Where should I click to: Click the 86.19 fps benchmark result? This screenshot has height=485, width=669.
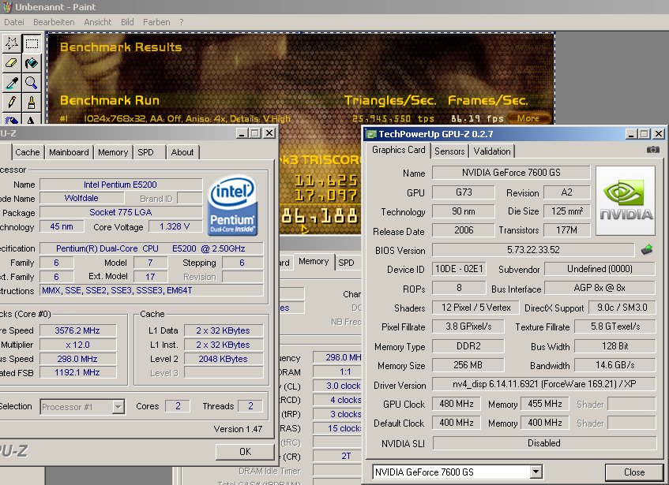[x=477, y=119]
